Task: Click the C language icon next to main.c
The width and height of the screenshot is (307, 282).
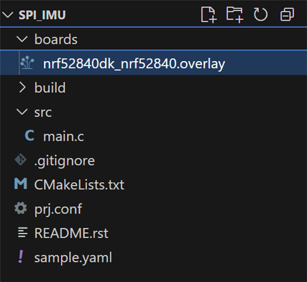Action: (x=29, y=135)
